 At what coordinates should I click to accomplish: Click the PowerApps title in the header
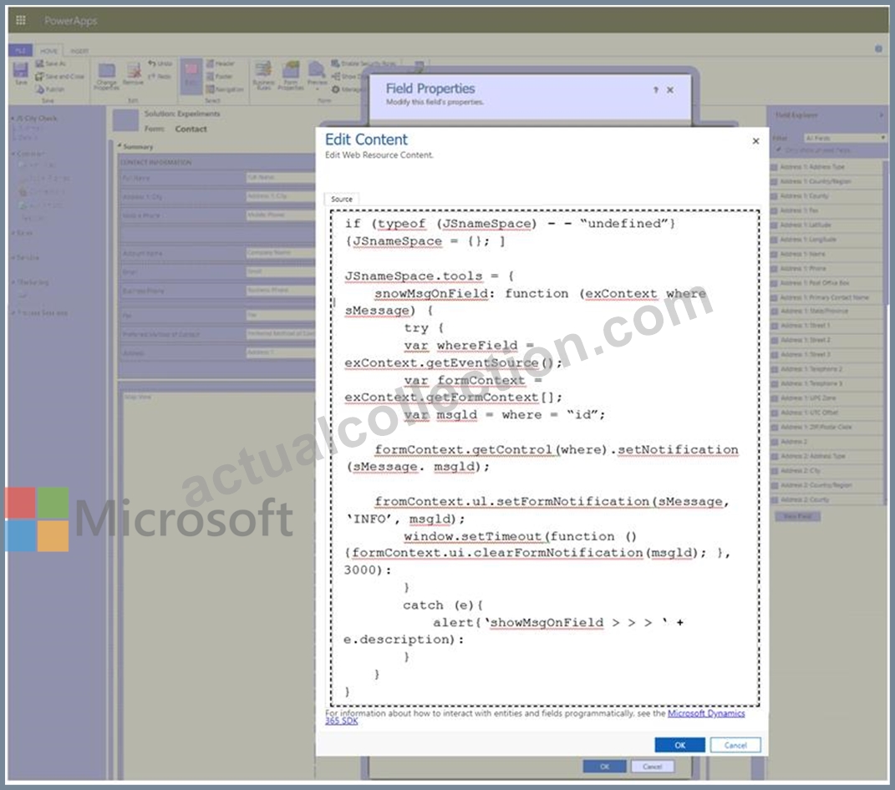click(x=71, y=21)
